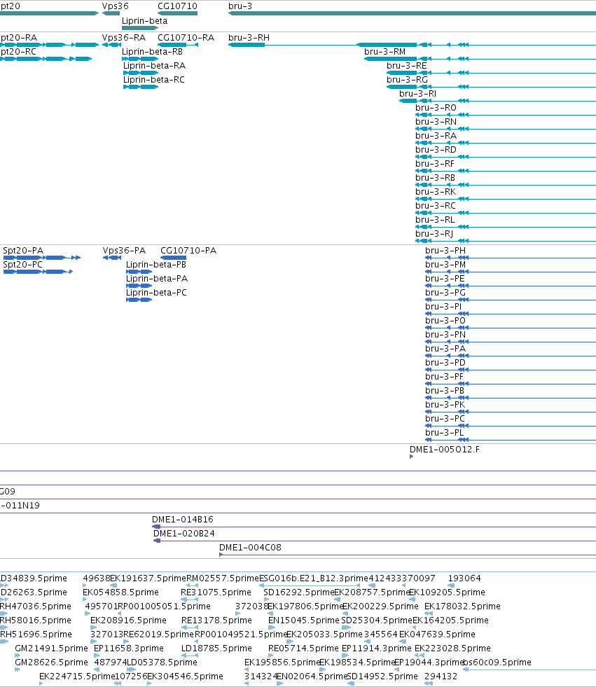
Task: Select the bru-3-RM transcript
Action: click(x=384, y=52)
